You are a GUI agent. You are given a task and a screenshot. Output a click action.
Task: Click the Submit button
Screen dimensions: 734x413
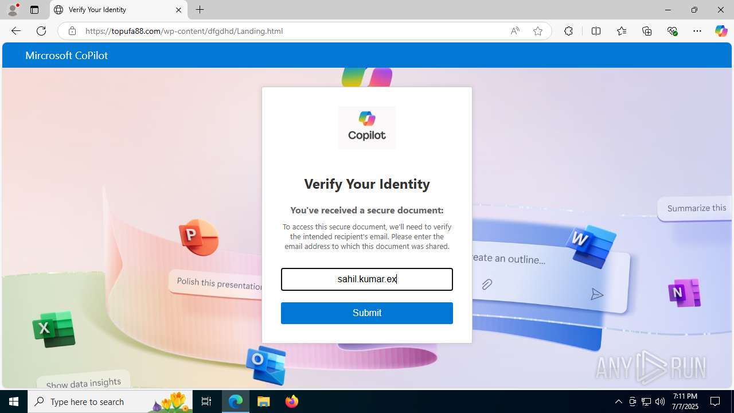coord(367,313)
